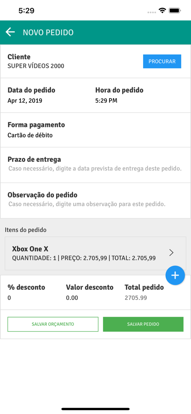
Task: Focus the Prazo de entrega field
Action: [95, 165]
